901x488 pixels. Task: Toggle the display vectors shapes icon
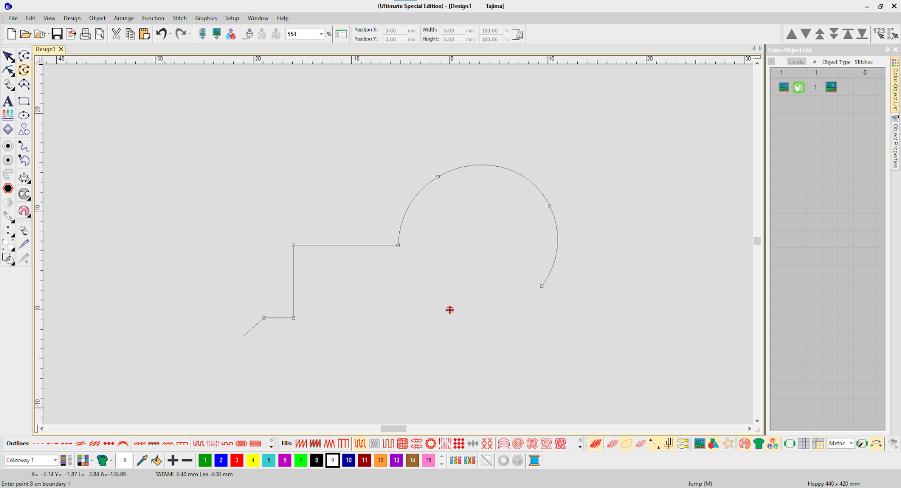click(713, 444)
